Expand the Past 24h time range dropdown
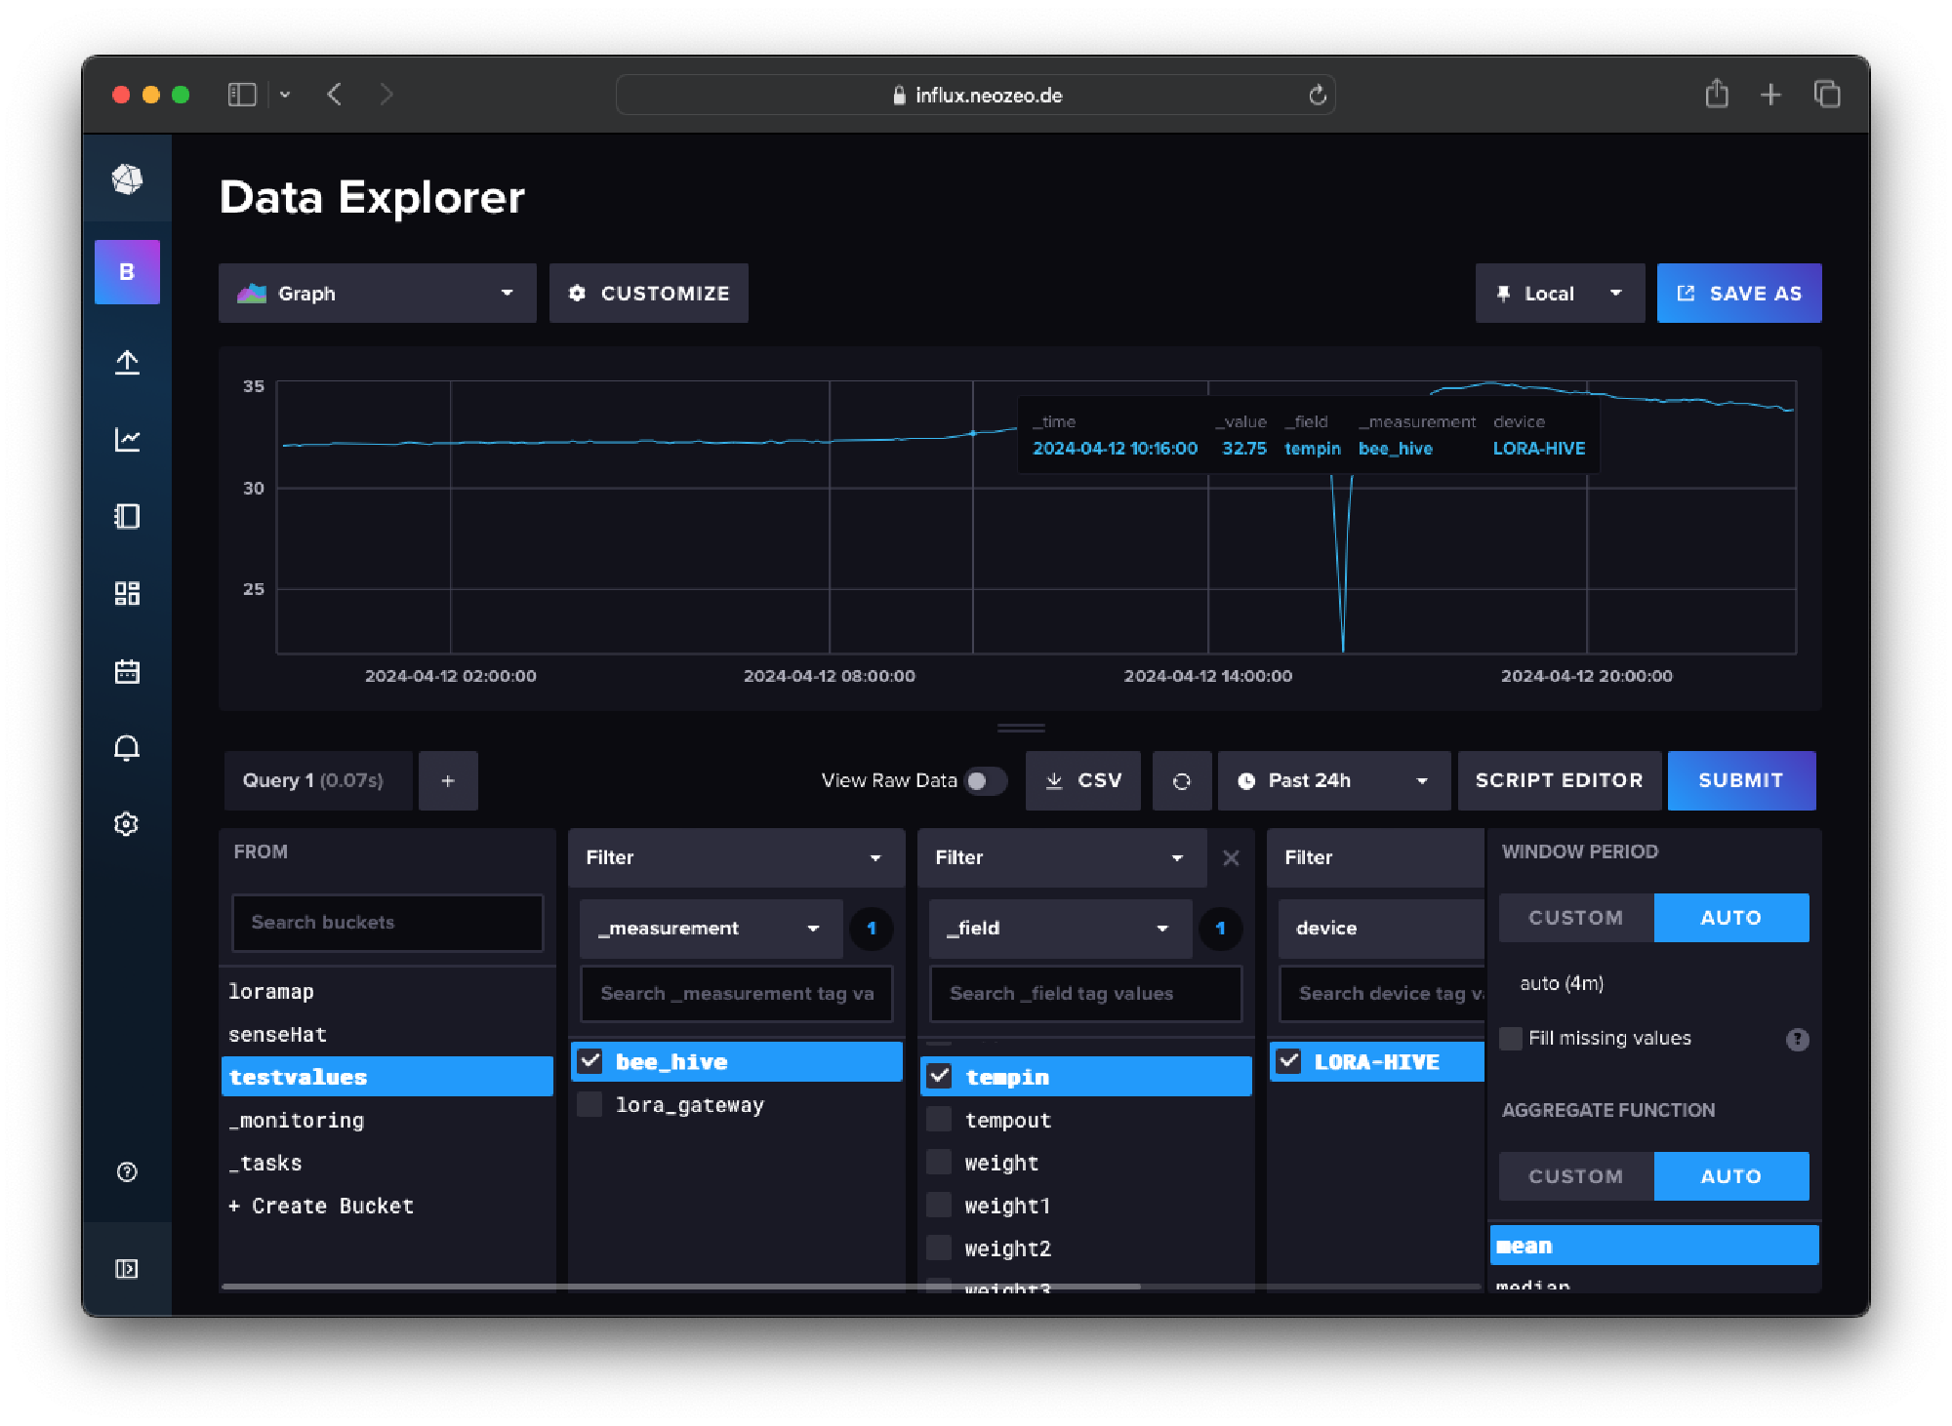 coord(1333,780)
